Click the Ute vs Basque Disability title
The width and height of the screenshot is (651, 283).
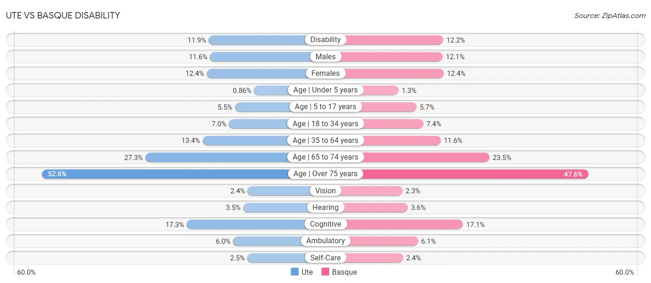click(63, 15)
